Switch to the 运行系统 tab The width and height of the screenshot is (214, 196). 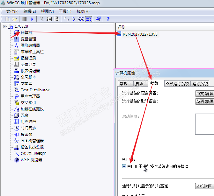point(200,84)
